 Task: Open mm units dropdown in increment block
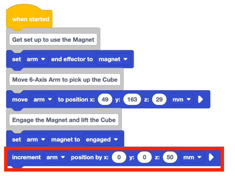tap(193, 158)
